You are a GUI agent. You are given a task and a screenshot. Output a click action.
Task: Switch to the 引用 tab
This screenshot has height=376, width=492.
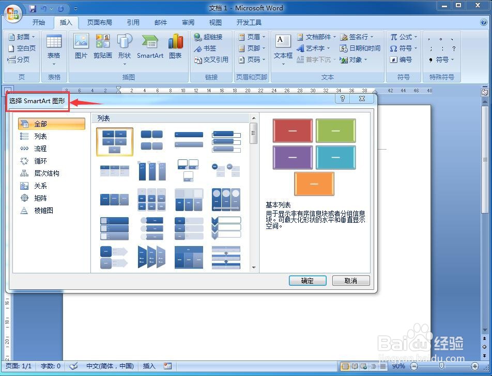point(133,22)
